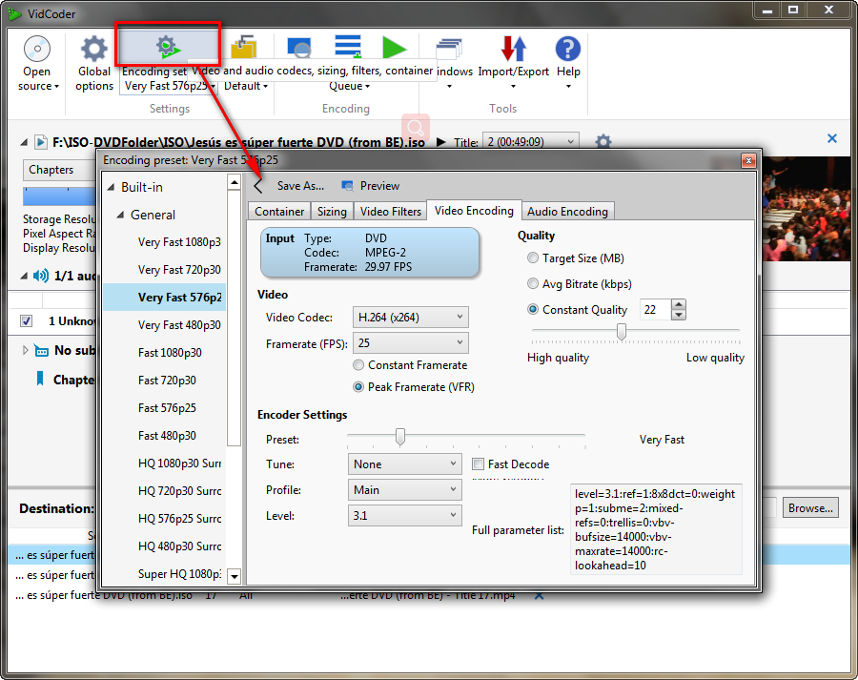This screenshot has width=858, height=680.
Task: Select Very Fast 480p30 preset
Action: (x=179, y=325)
